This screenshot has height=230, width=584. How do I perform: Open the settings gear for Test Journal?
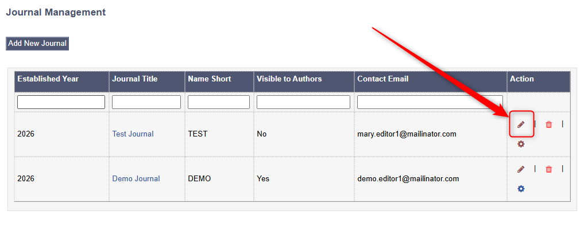(521, 143)
